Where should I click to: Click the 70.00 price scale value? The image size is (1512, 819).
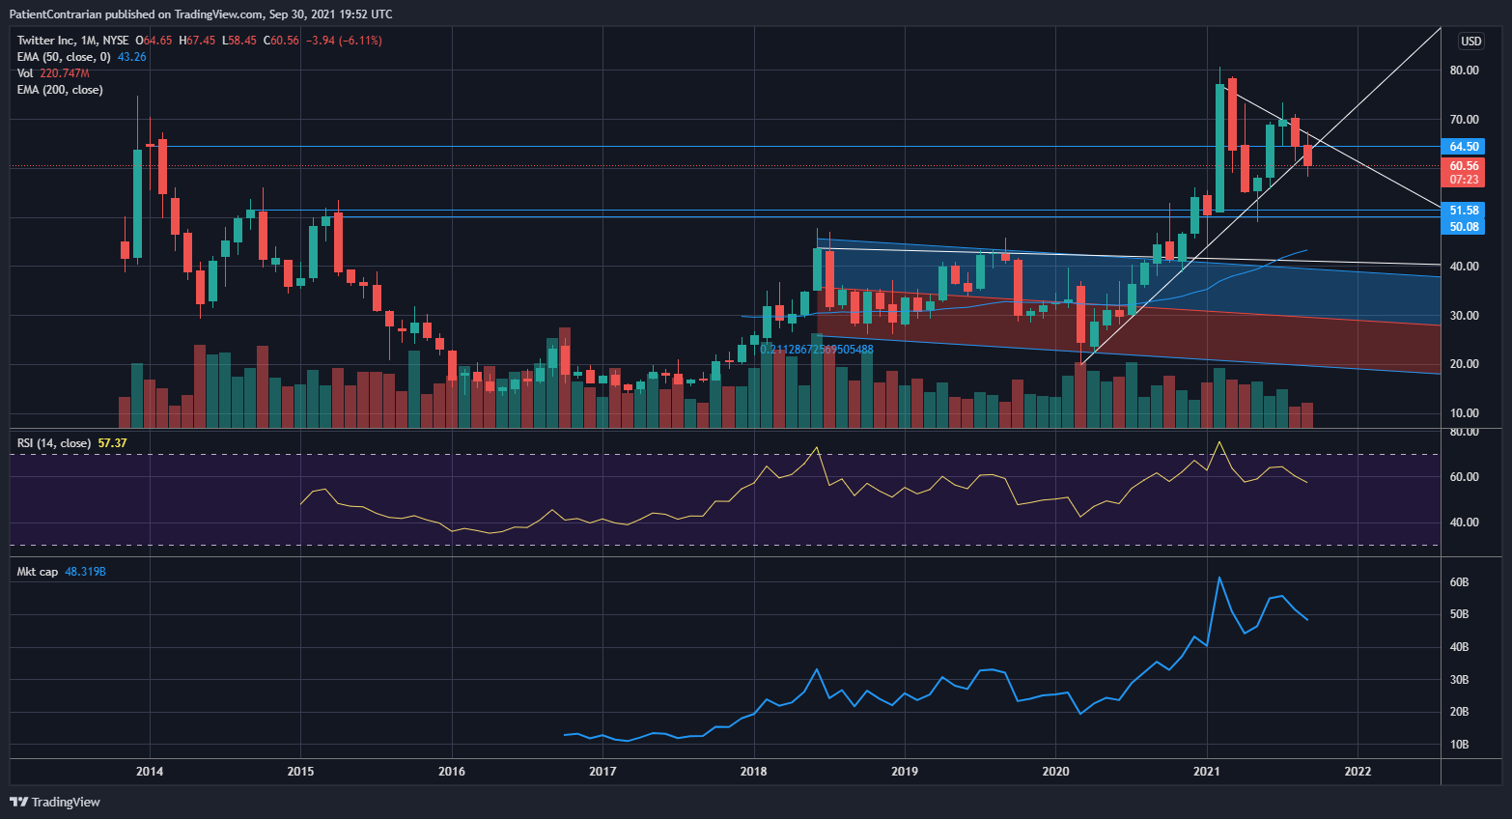(x=1464, y=120)
